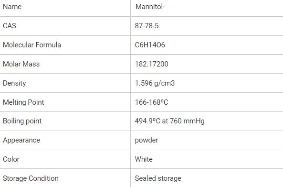Select the White color value

[x=144, y=159]
